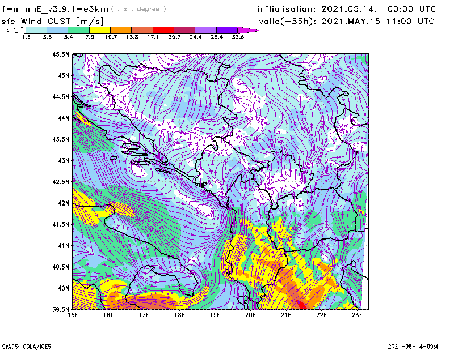Click the "11:00 UTC" valid time
The image size is (454, 350).
click(410, 22)
